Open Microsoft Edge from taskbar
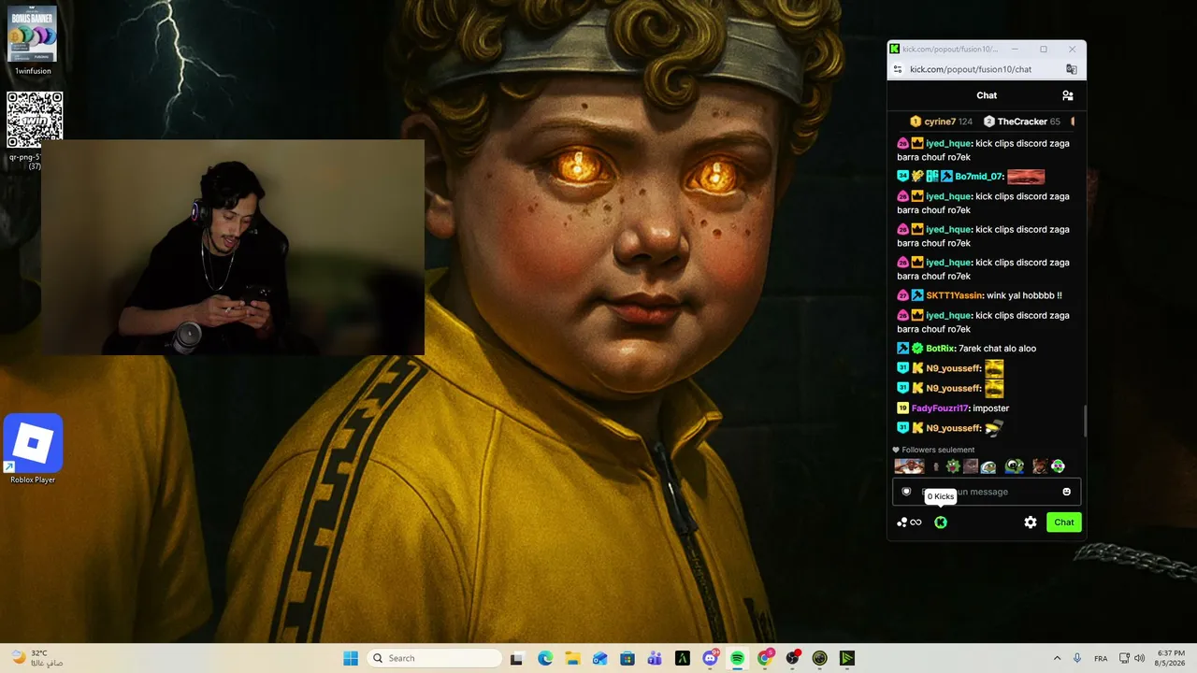The image size is (1197, 673). (545, 658)
